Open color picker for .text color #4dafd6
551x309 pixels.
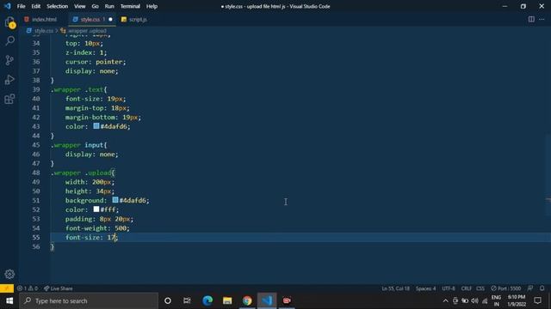click(96, 126)
